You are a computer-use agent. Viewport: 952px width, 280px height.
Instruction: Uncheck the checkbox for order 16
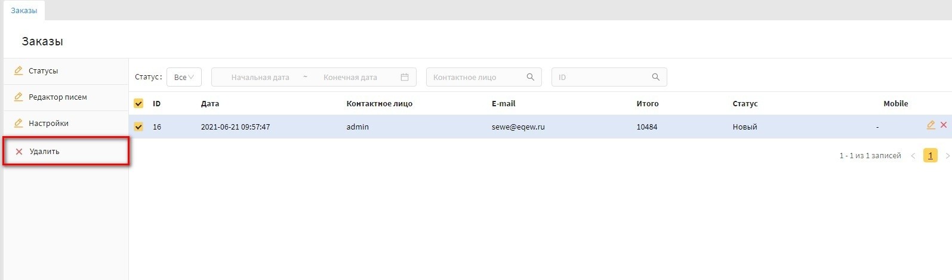[x=138, y=127]
